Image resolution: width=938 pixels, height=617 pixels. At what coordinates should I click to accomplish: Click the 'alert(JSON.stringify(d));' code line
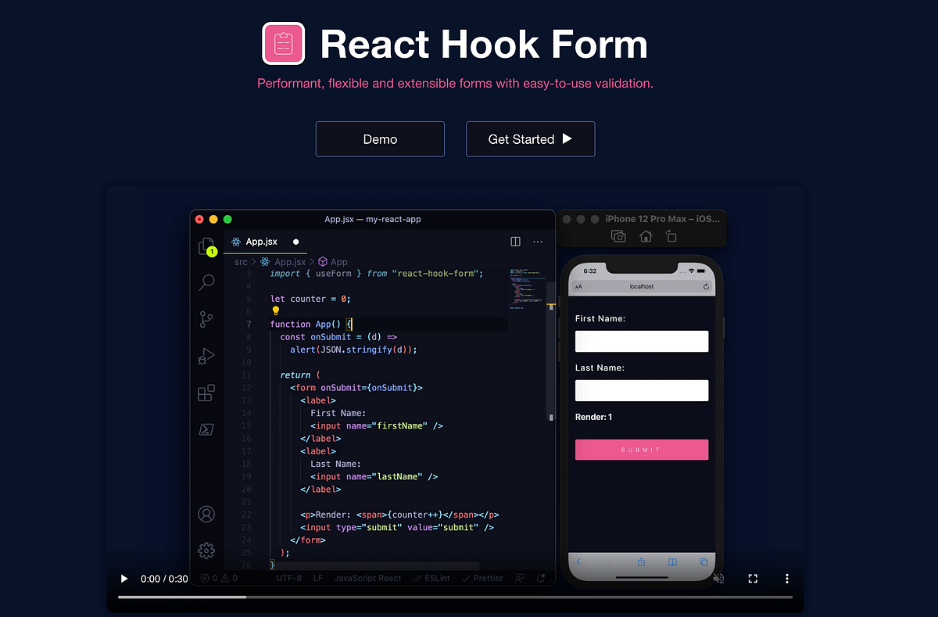[353, 350]
